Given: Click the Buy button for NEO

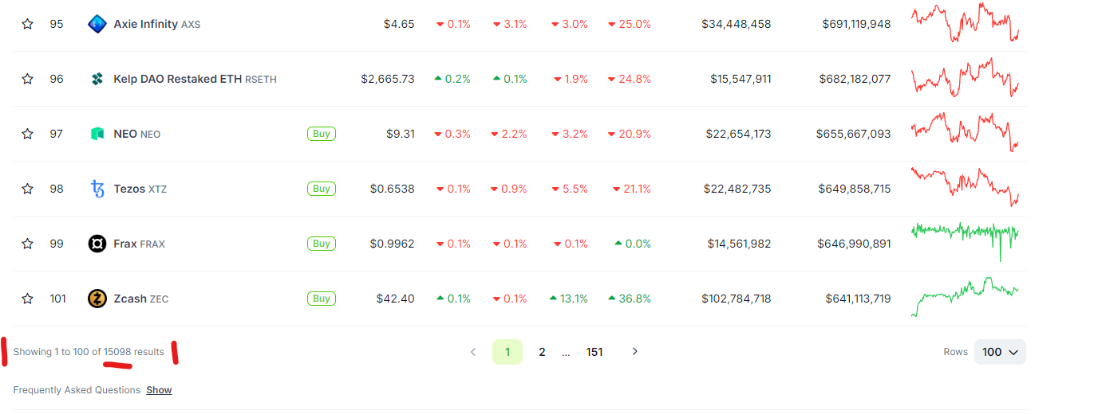Looking at the screenshot, I should (x=322, y=134).
